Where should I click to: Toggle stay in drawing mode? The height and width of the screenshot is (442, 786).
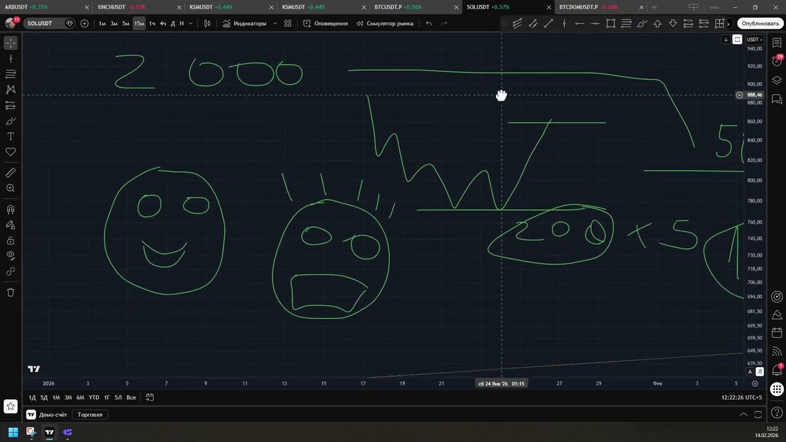10,225
